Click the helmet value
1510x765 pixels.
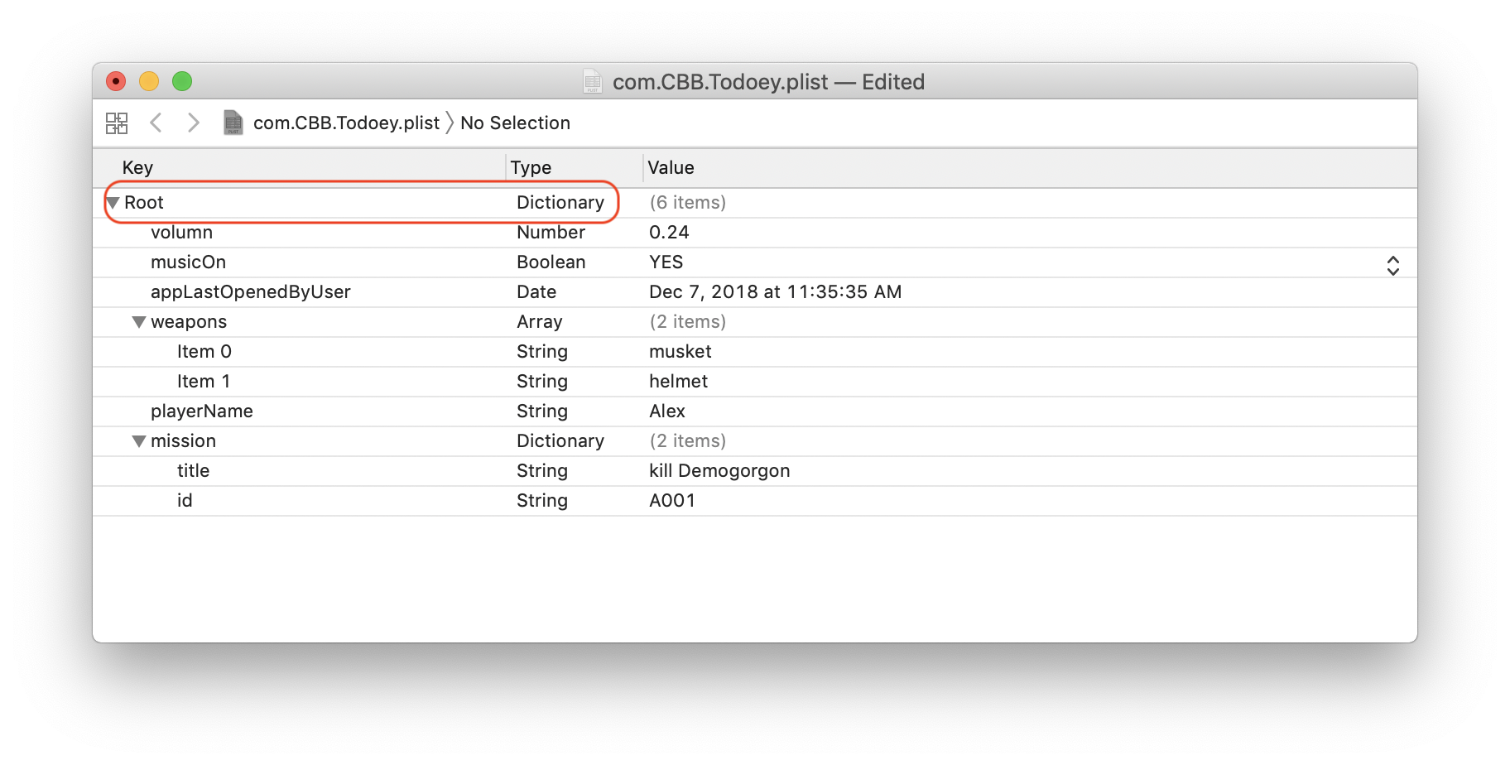coord(678,381)
